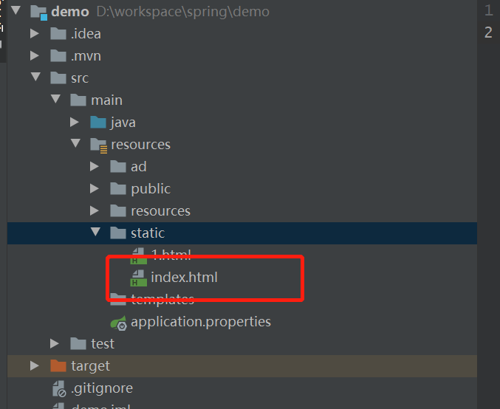Viewport: 500px width, 409px height.
Task: Click the main folder icon
Action: [x=78, y=100]
